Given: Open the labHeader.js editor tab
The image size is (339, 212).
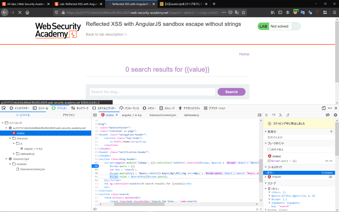Looking at the screenshot, I should [192, 115].
